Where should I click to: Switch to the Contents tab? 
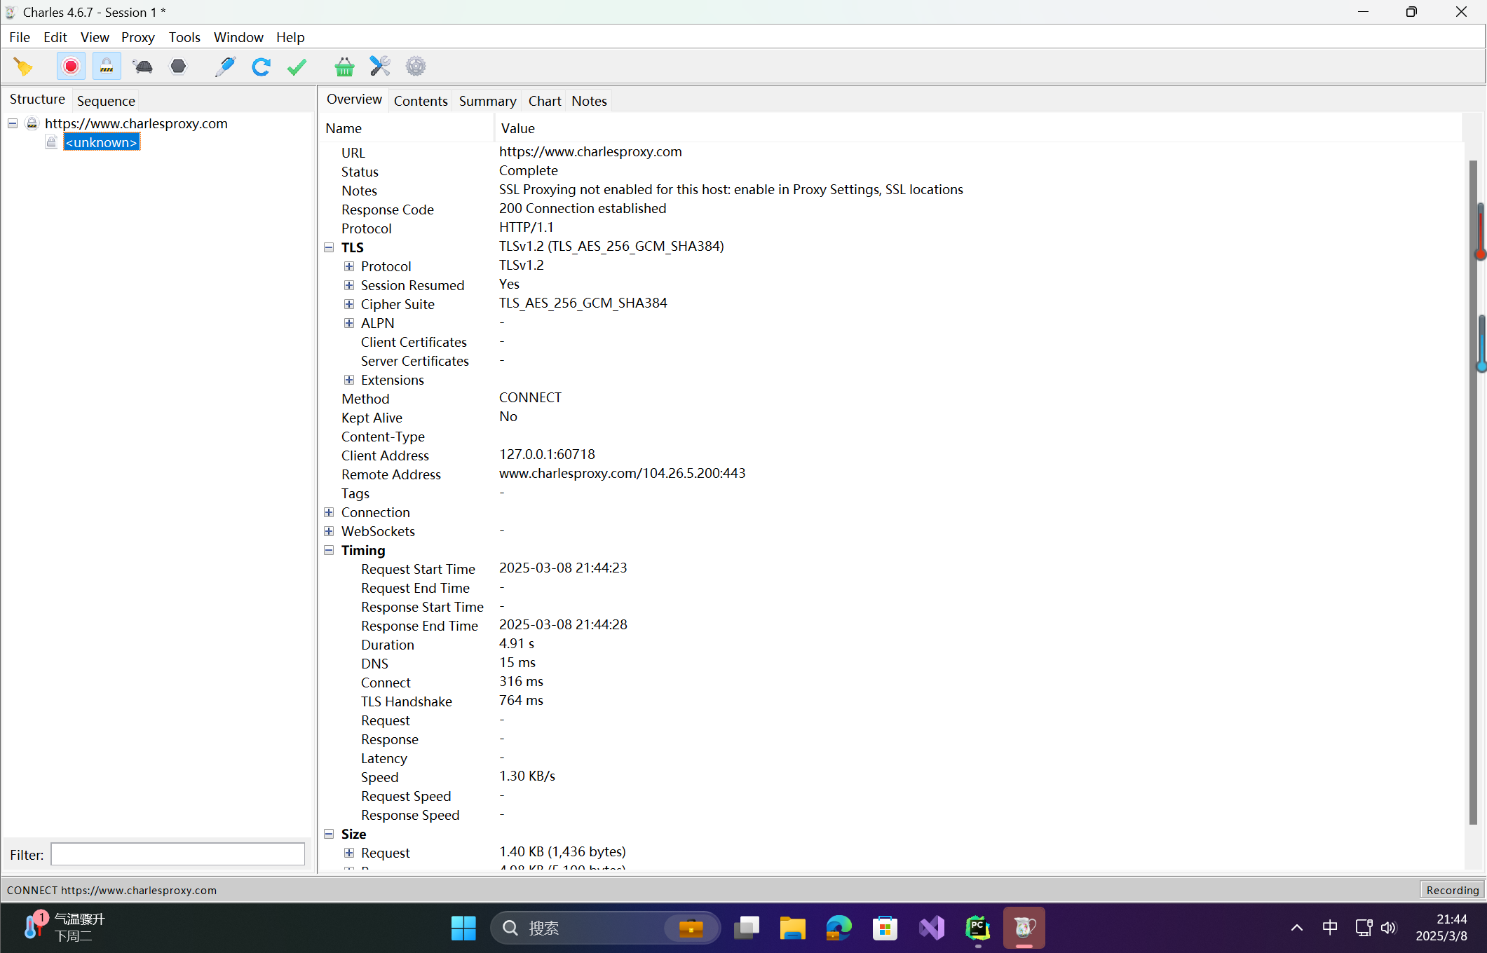(x=421, y=101)
